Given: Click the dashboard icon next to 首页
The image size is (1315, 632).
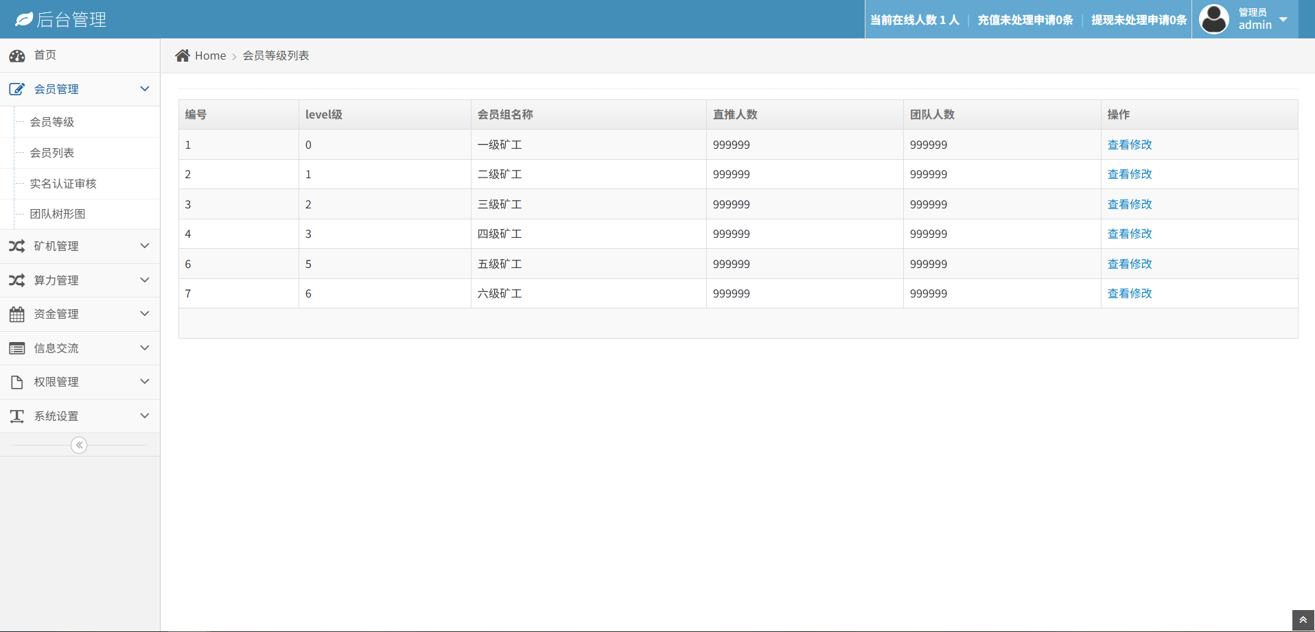Looking at the screenshot, I should (17, 56).
